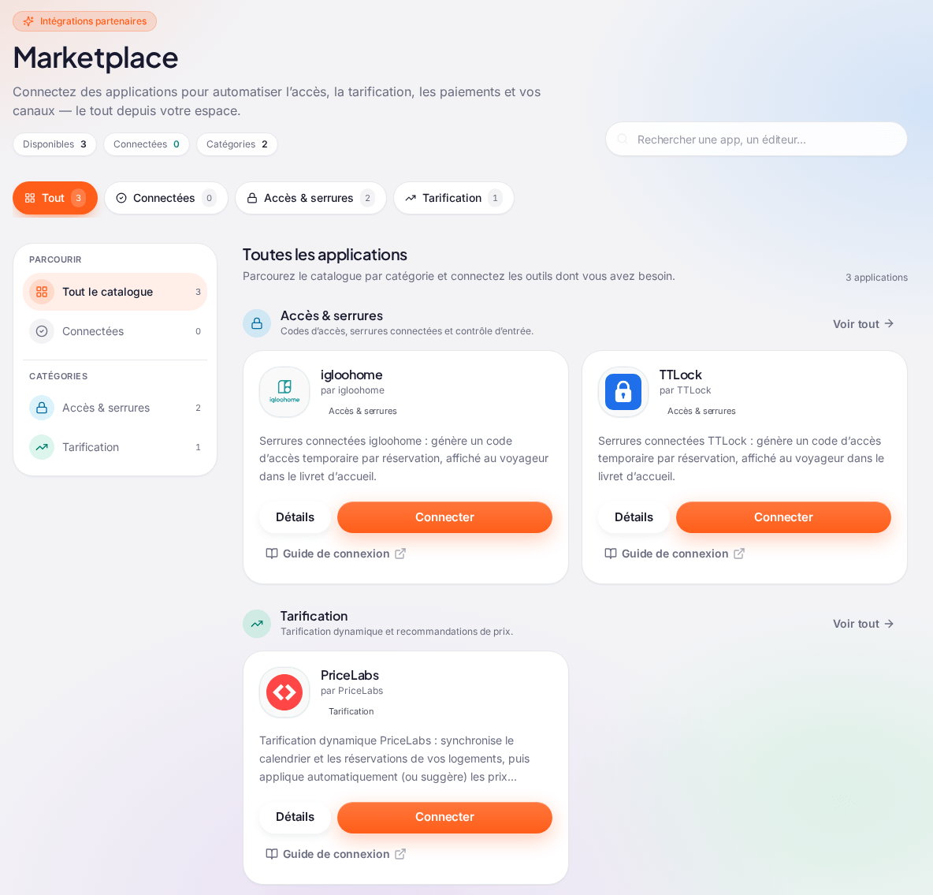This screenshot has width=933, height=895.
Task: Click the Connectées 0 stat chip
Action: 147,144
